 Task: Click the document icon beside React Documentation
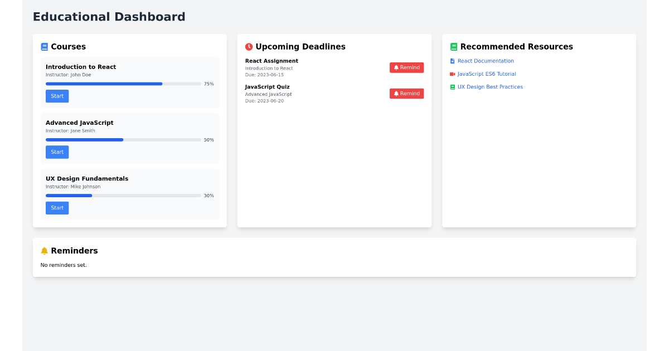tap(452, 61)
